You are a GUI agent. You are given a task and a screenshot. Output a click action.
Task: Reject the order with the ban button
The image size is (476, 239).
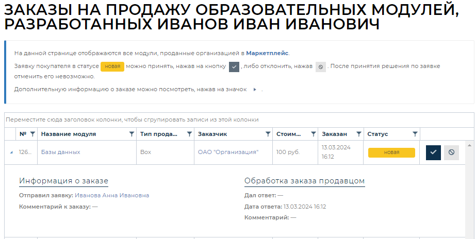451,152
